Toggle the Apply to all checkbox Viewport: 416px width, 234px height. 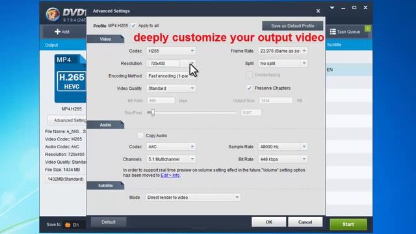click(133, 25)
